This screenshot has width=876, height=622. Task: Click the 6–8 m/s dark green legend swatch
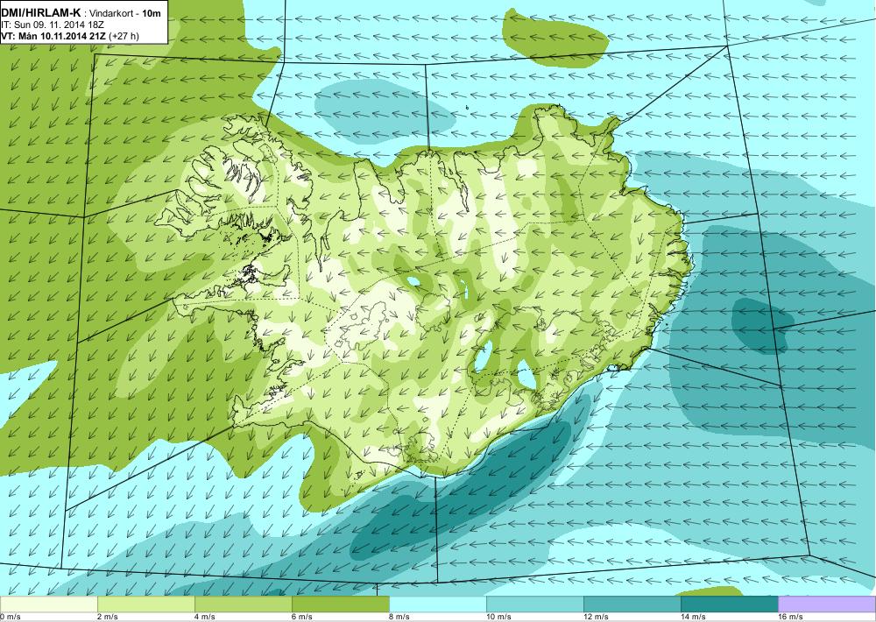(x=340, y=604)
